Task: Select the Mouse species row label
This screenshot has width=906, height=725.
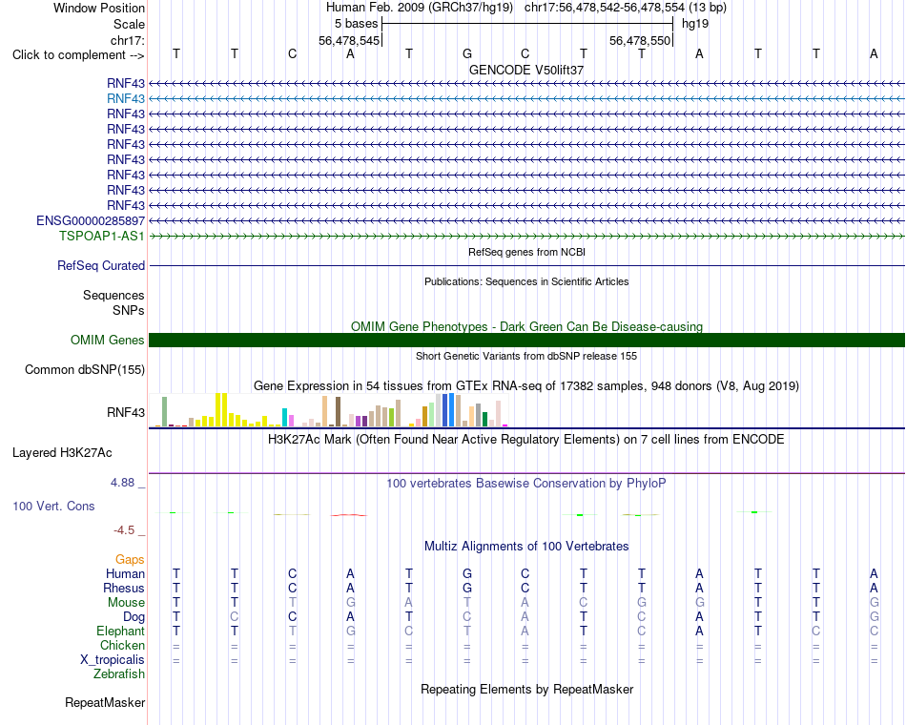Action: click(126, 603)
